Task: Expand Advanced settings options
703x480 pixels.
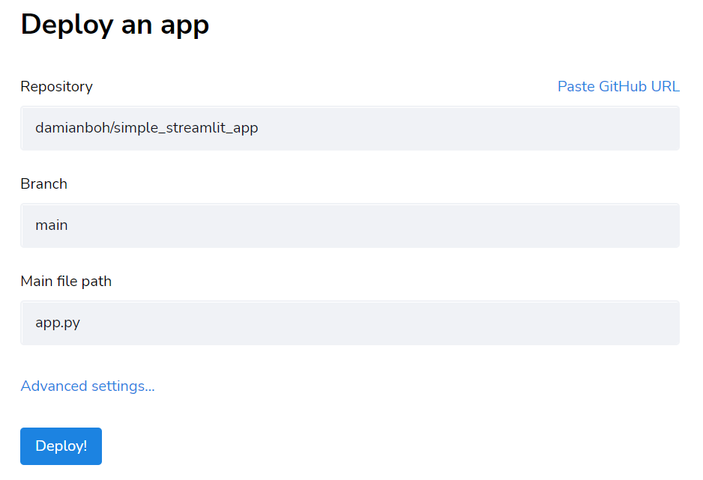Action: [x=88, y=386]
